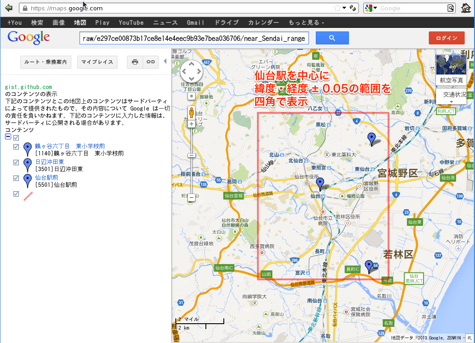Image resolution: width=475 pixels, height=343 pixels.
Task: Open the address bar history dropdown arrow
Action: (344, 8)
